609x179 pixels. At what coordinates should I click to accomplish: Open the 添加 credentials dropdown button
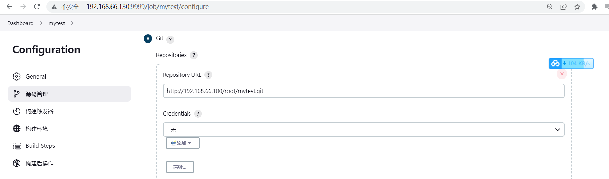pyautogui.click(x=183, y=143)
